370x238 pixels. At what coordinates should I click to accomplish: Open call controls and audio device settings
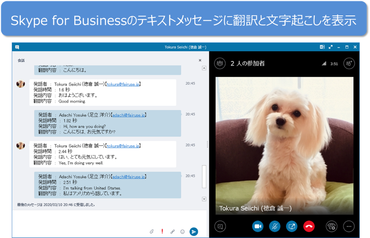(332, 227)
